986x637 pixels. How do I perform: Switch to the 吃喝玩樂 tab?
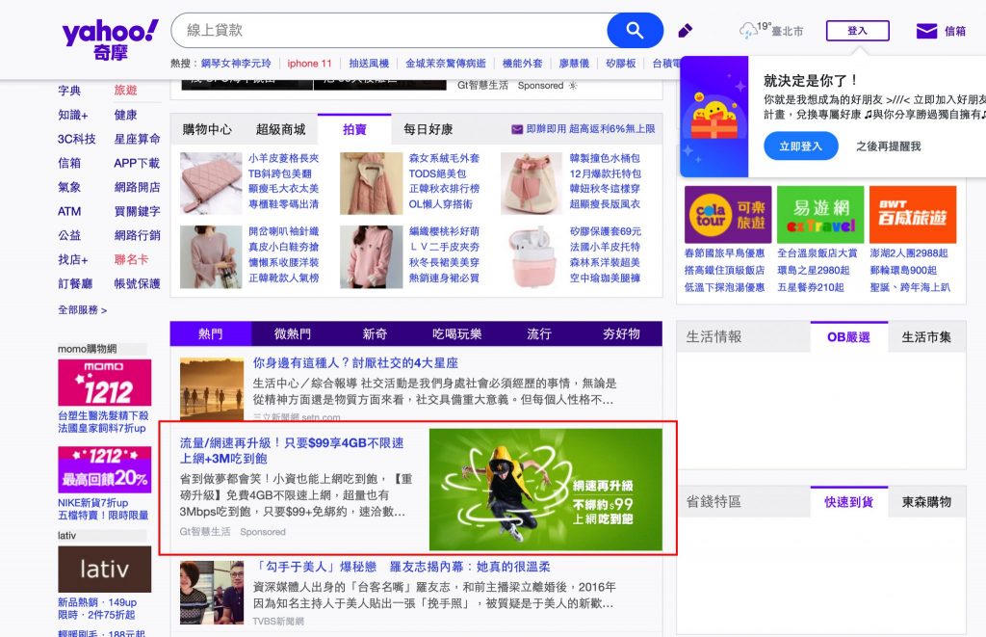click(456, 333)
